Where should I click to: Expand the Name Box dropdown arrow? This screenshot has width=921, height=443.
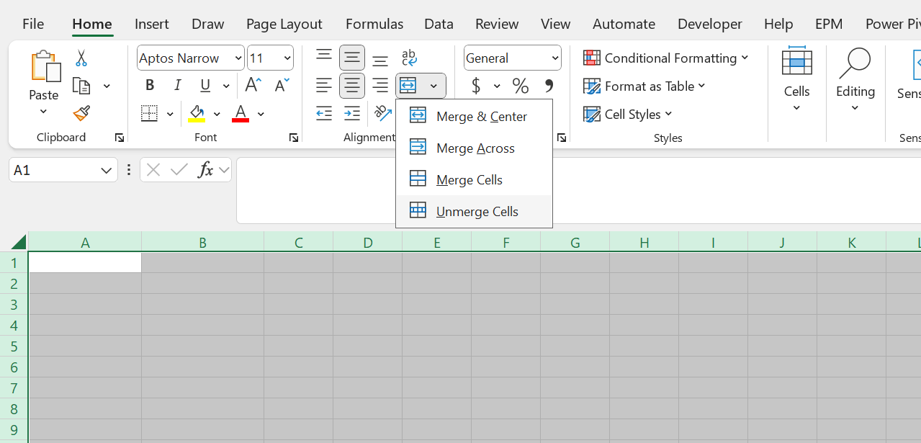pyautogui.click(x=107, y=171)
